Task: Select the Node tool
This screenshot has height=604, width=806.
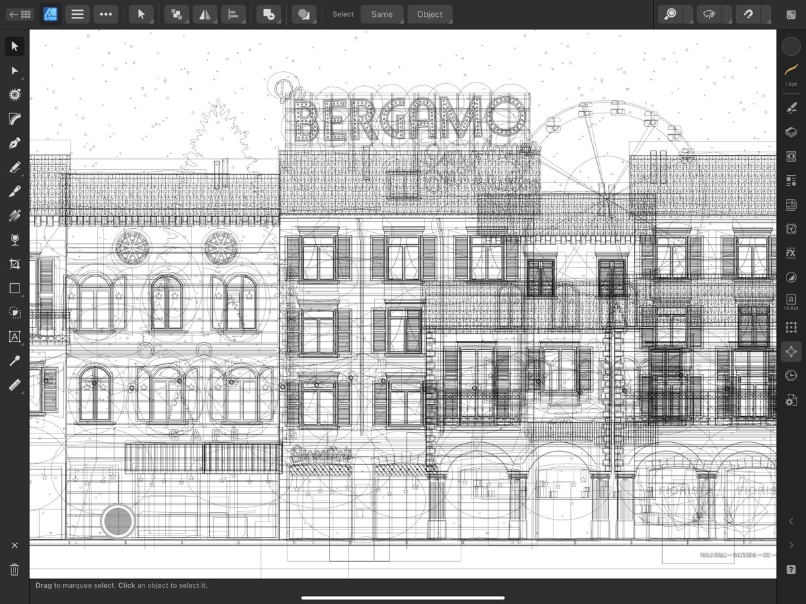Action: click(14, 70)
